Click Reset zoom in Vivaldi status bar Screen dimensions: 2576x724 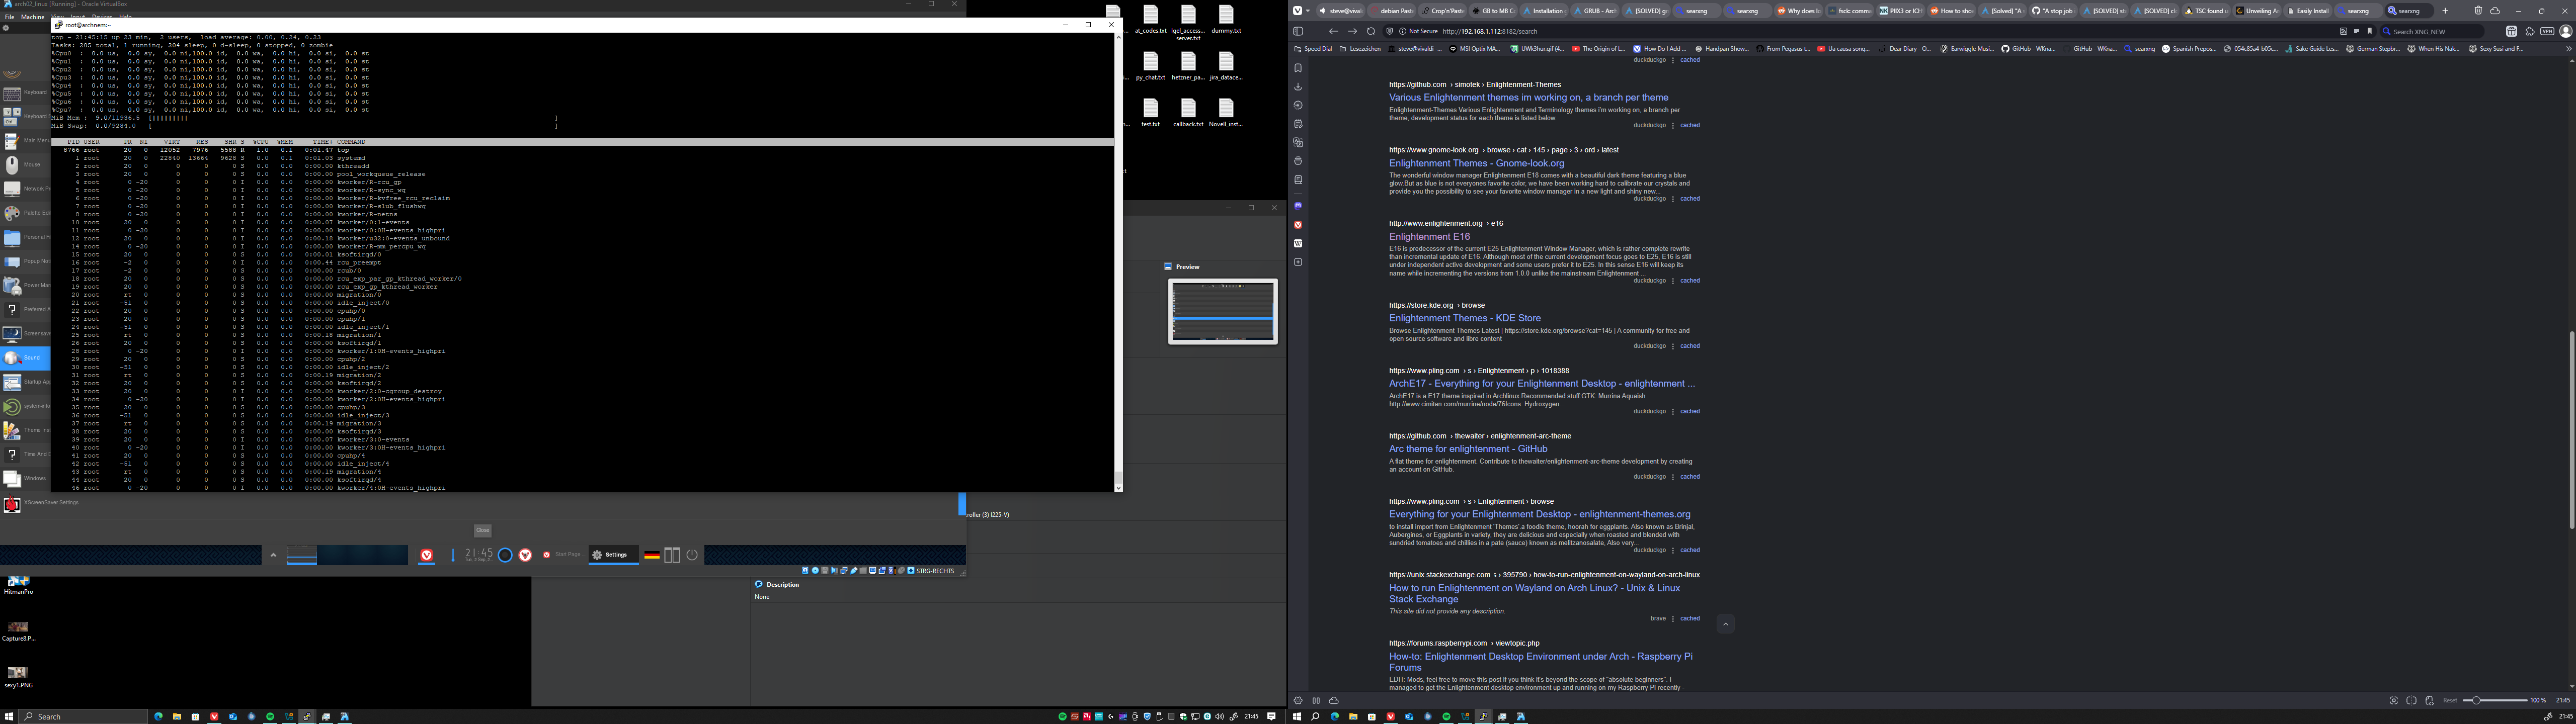click(2450, 700)
